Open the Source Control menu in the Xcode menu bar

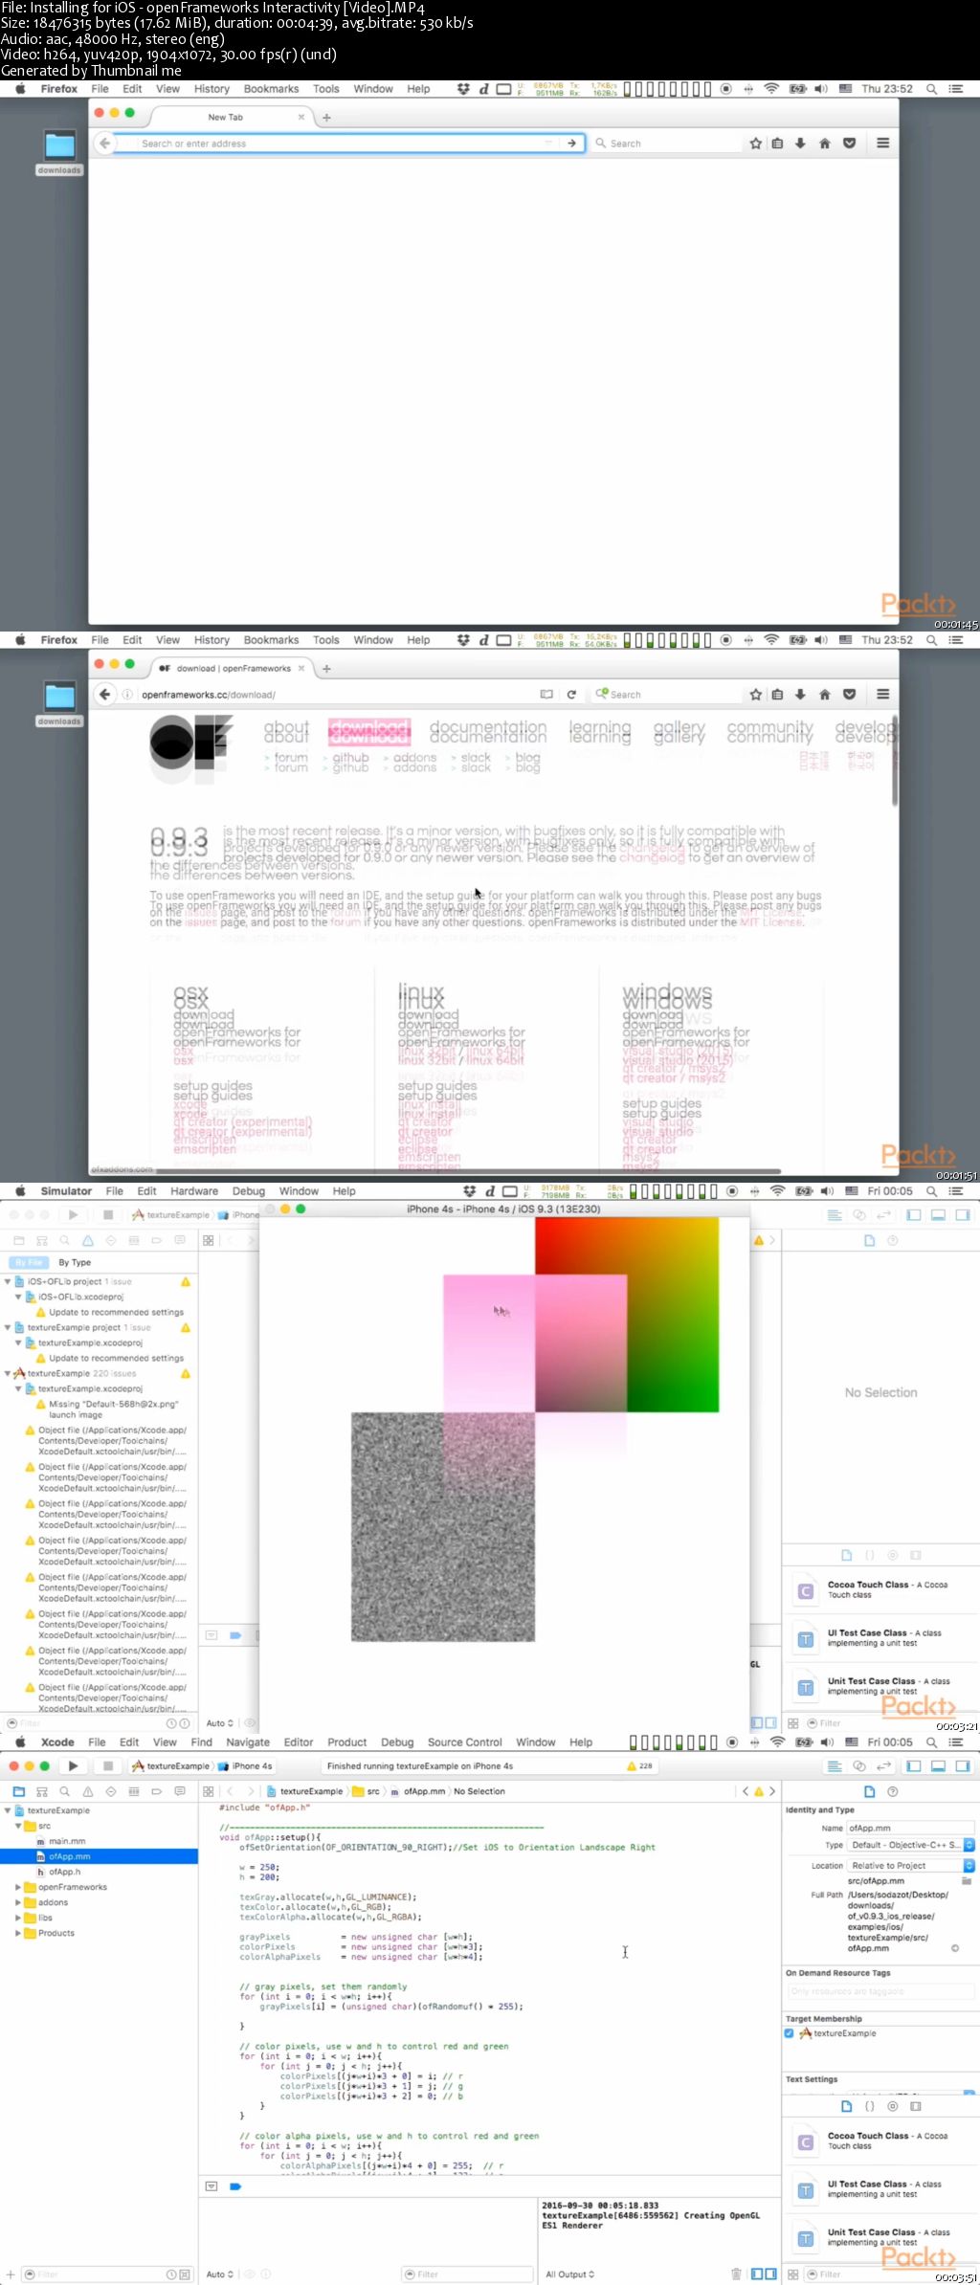coord(464,1742)
